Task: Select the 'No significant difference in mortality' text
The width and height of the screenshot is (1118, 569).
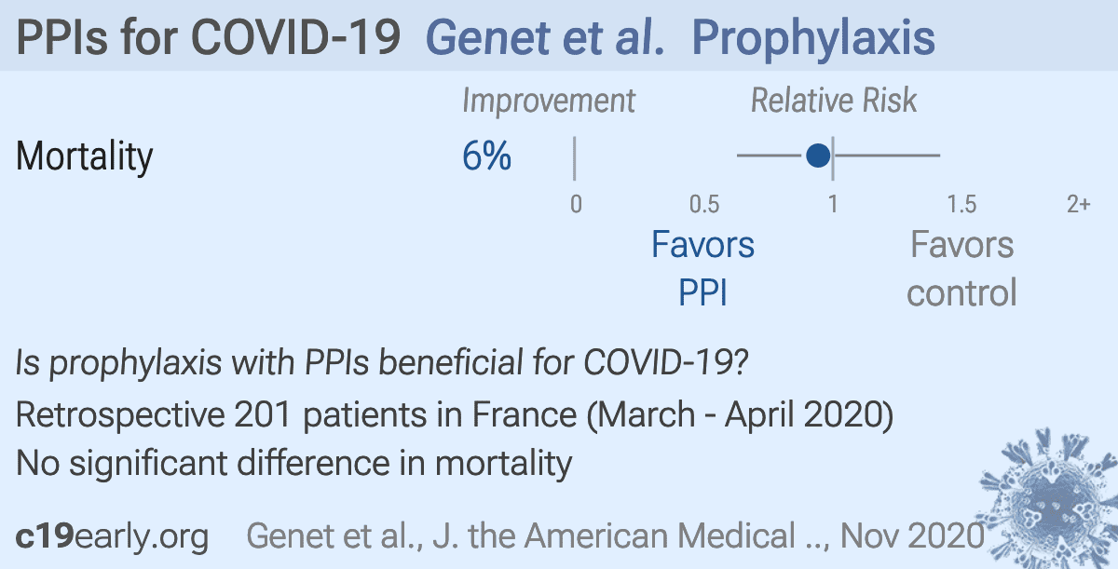Action: [x=294, y=462]
